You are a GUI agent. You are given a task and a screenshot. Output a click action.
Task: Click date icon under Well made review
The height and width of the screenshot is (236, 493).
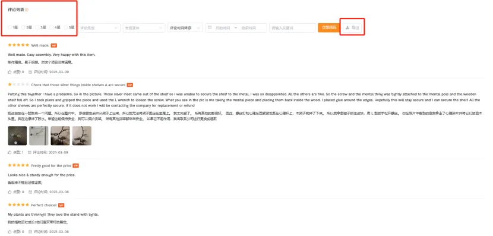[x=30, y=72]
